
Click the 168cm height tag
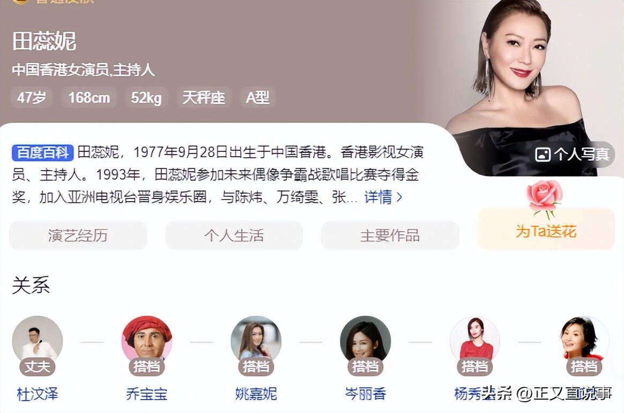[x=89, y=97]
